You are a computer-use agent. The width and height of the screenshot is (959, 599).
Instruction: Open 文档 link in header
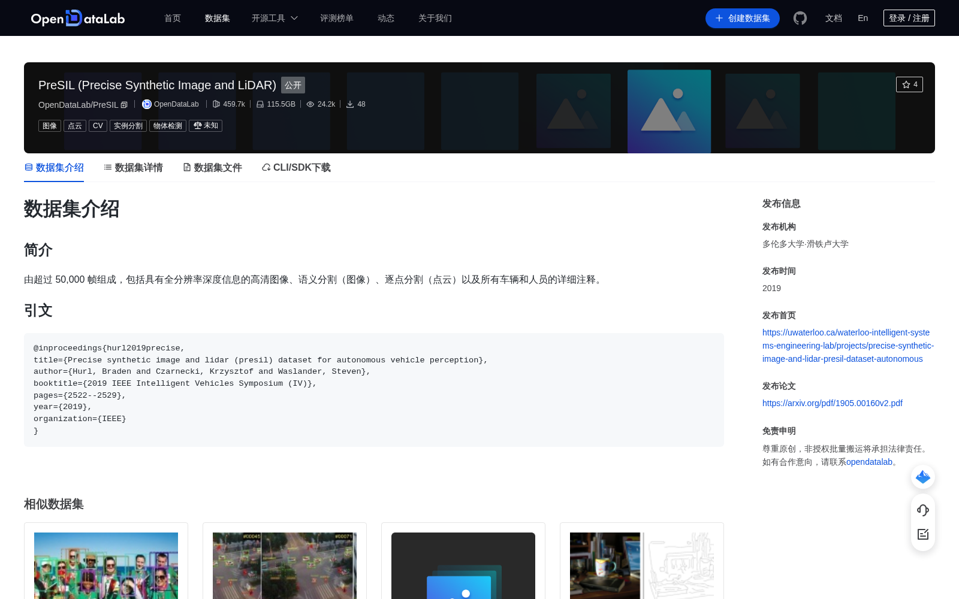(834, 18)
